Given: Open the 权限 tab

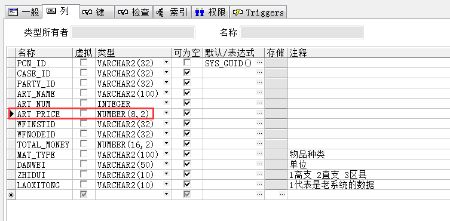Looking at the screenshot, I should coord(210,13).
